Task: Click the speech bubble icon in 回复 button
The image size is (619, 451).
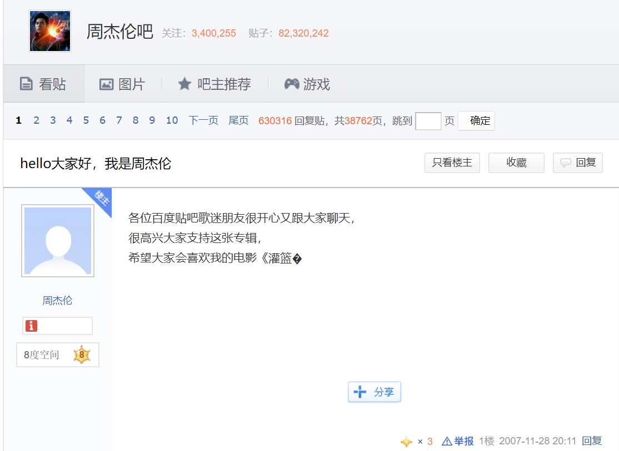Action: click(x=566, y=163)
